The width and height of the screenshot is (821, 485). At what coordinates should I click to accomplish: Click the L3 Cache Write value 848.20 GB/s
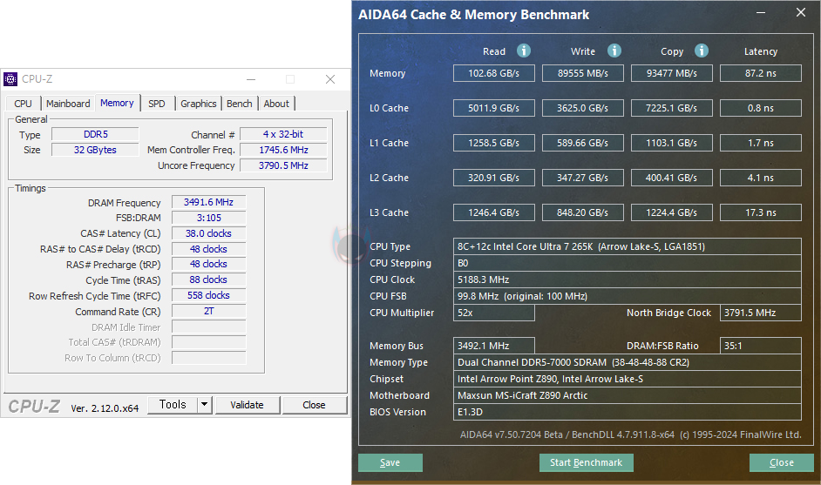pos(583,212)
